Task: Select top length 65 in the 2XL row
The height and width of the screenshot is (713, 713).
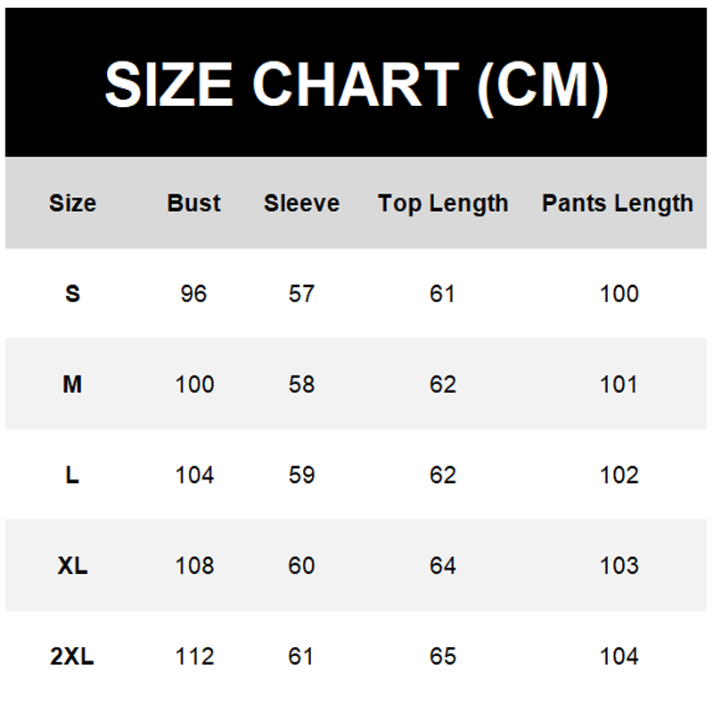Action: [x=443, y=657]
